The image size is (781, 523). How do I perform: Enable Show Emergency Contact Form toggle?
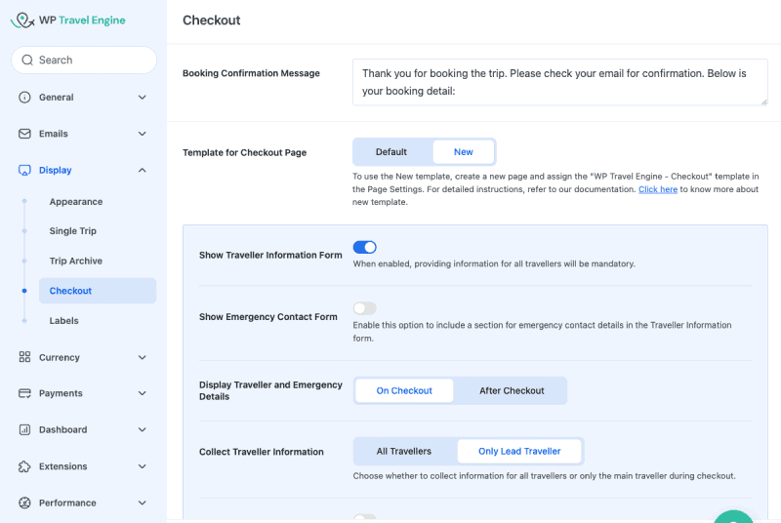coord(364,308)
